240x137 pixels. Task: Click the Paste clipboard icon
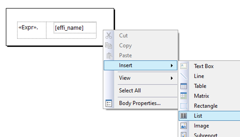109,55
